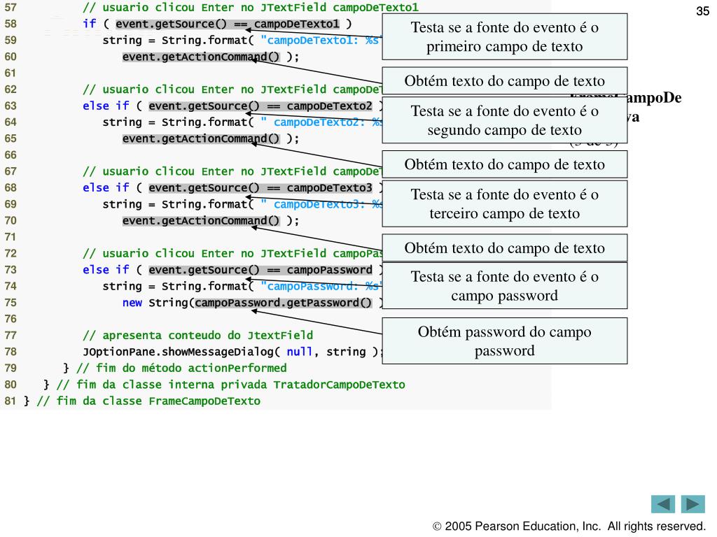Click the 'Obtém password do campo password' callout
Image resolution: width=717 pixels, height=537 pixels.
(x=504, y=341)
